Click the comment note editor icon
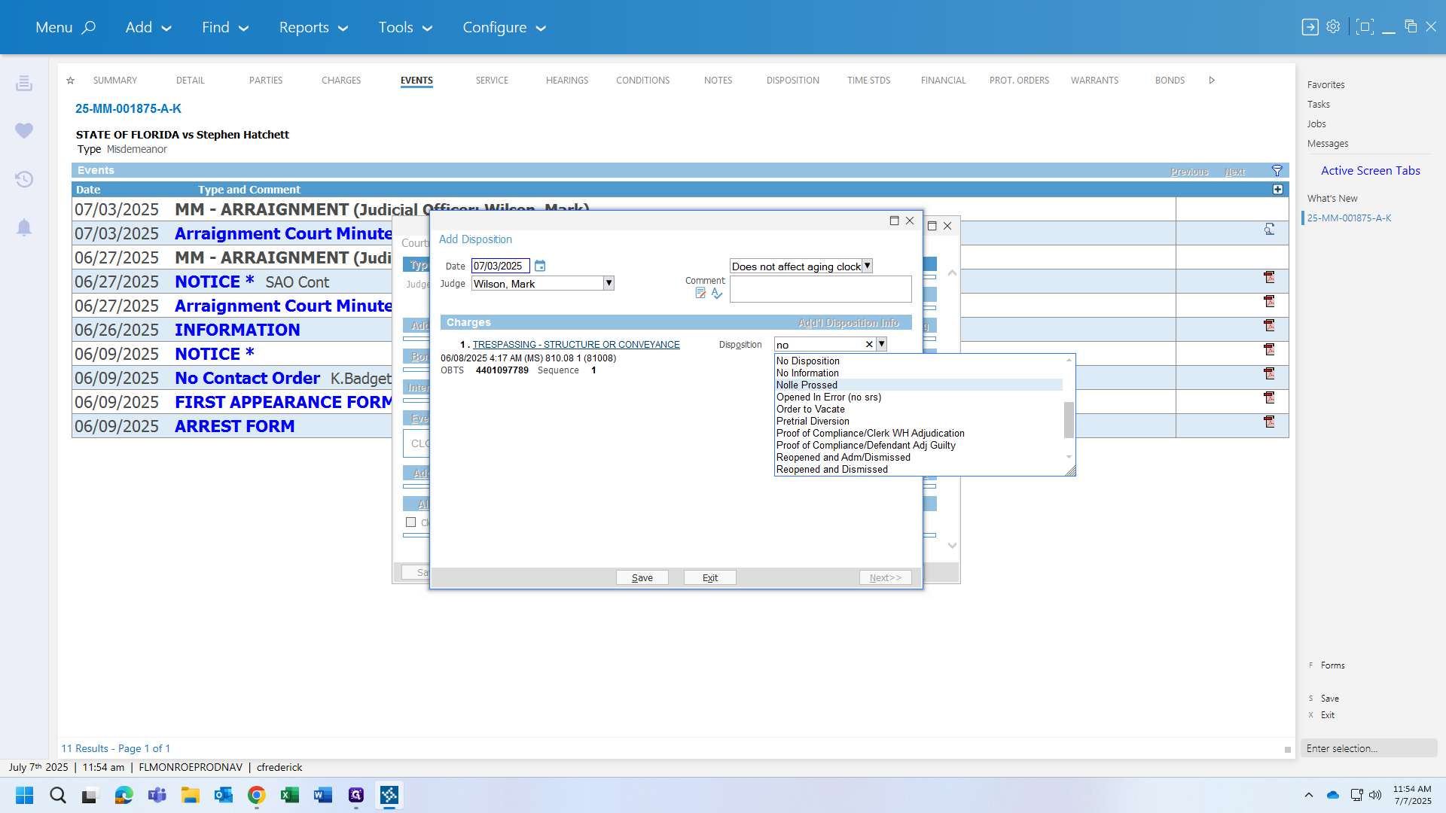Image resolution: width=1446 pixels, height=813 pixels. click(x=700, y=293)
